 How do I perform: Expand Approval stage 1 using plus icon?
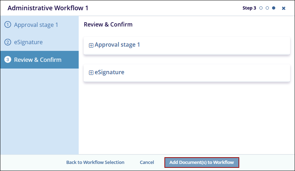pos(91,45)
